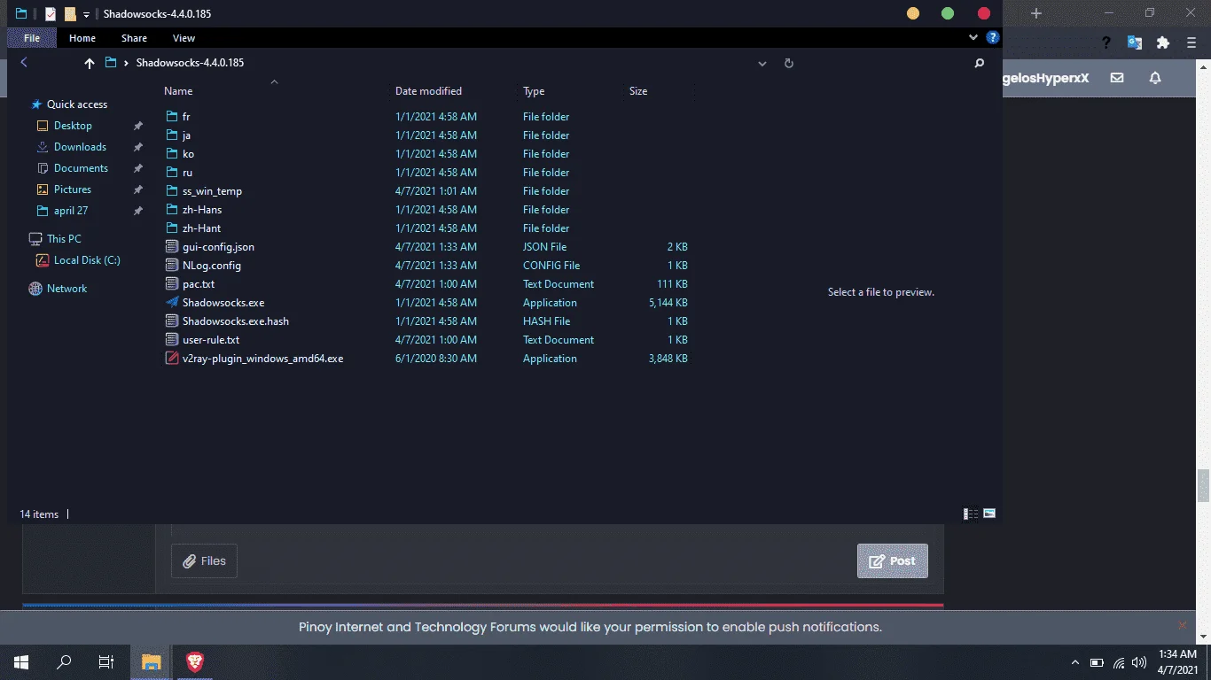Click the Properties icon in Explorer's title bar
Viewport: 1211px width, 680px height.
point(51,14)
